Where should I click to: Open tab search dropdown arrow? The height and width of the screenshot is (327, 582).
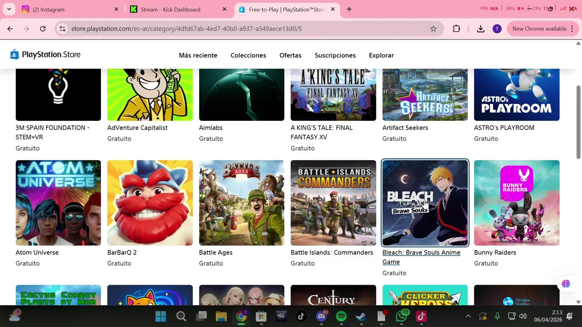9,9
